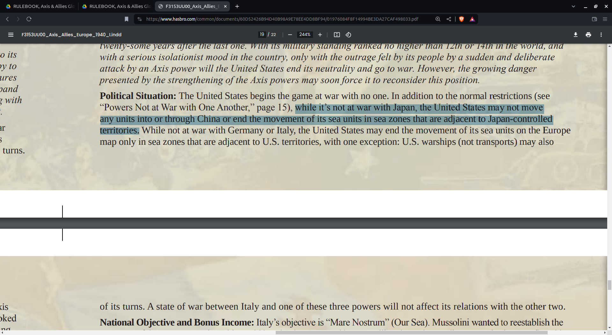Minimize the browser window

[x=585, y=6]
